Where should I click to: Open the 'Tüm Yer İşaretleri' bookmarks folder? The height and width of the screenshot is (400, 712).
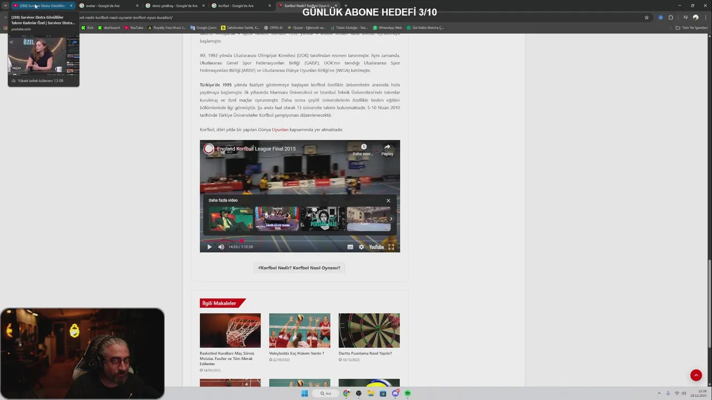point(691,28)
